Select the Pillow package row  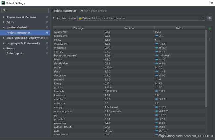click(129, 40)
